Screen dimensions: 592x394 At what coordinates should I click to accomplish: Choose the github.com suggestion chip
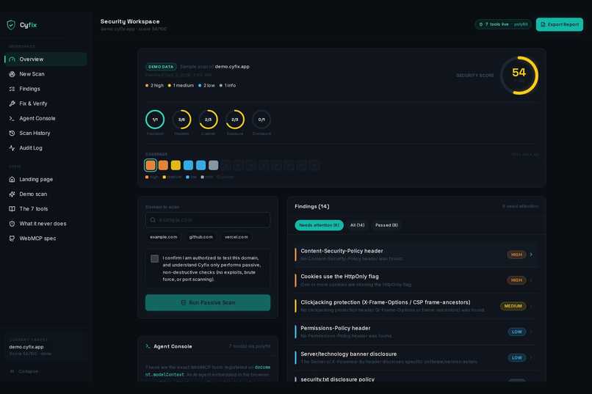pyautogui.click(x=201, y=237)
